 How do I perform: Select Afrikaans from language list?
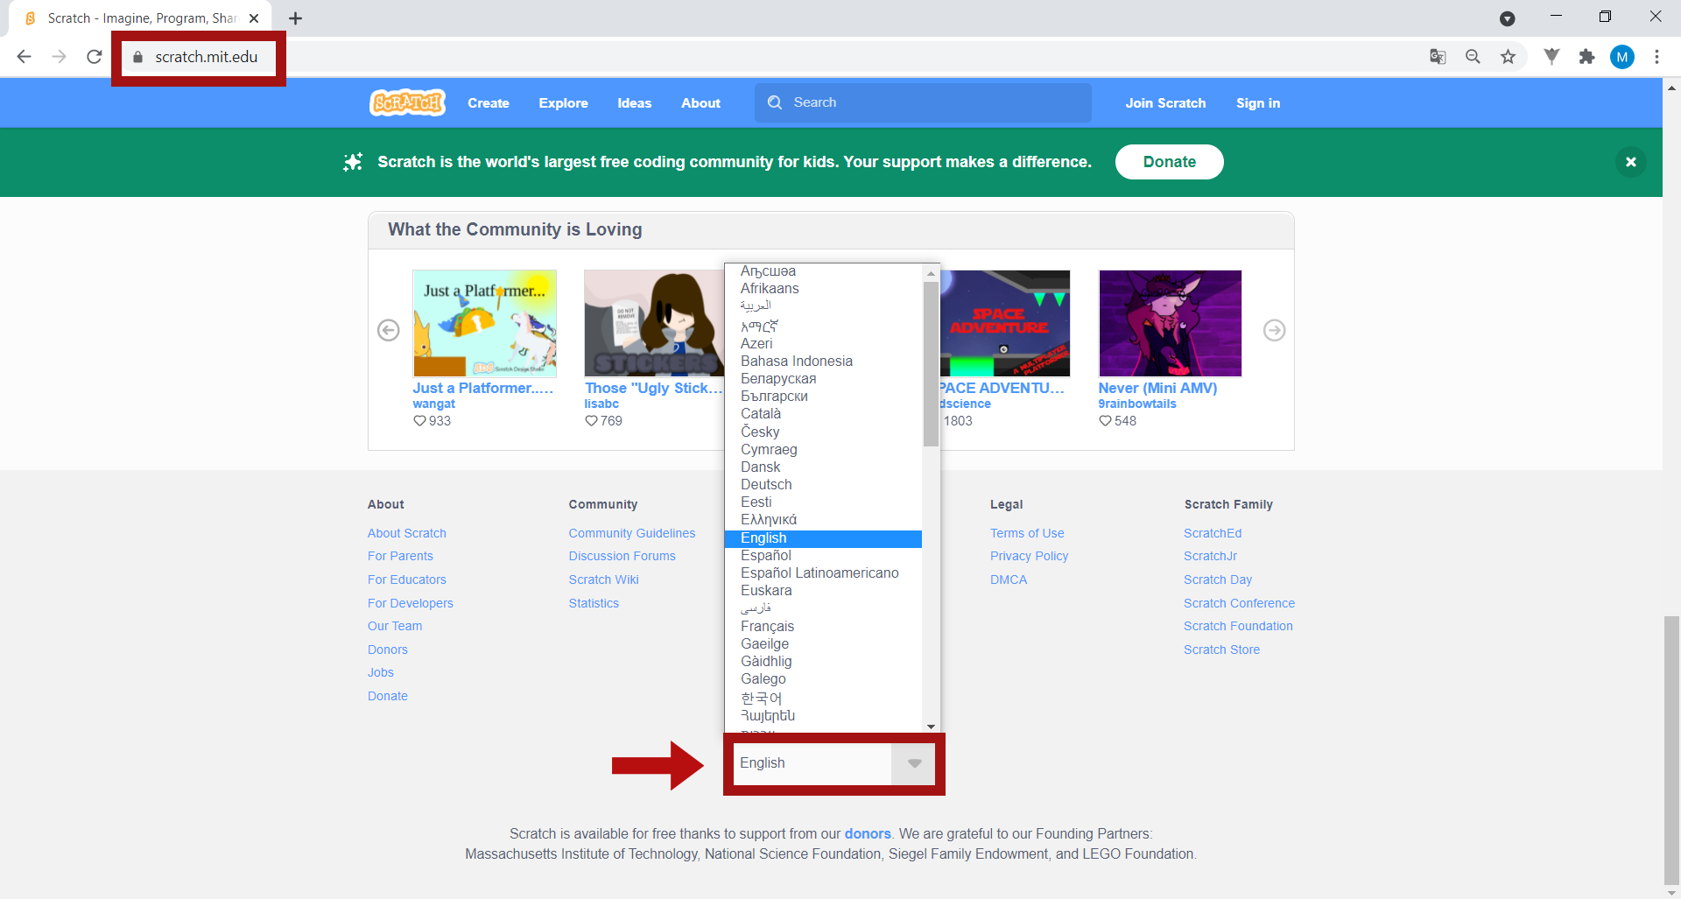823,288
